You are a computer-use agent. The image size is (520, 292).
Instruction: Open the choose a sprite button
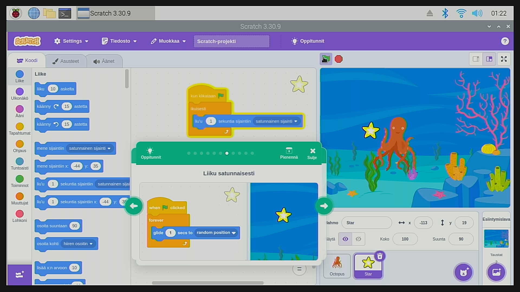[x=463, y=272]
